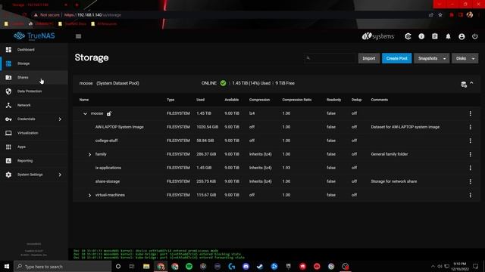Click the Credentials key icon
Viewport: 485px width, 272px height.
[8, 119]
